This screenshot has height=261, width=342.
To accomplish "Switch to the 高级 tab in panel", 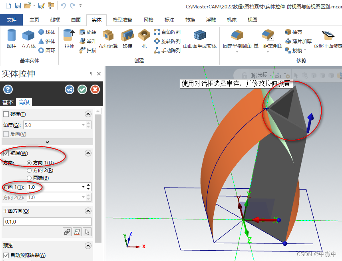I will pos(24,102).
